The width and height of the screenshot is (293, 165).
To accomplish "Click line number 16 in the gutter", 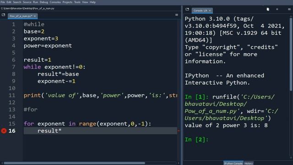I will [12, 131].
